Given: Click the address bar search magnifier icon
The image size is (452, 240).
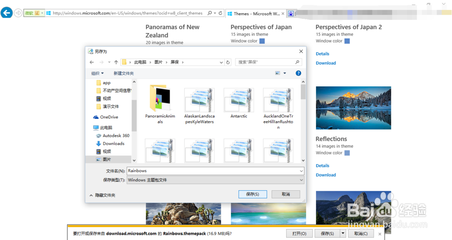Looking at the screenshot, I should pos(210,13).
